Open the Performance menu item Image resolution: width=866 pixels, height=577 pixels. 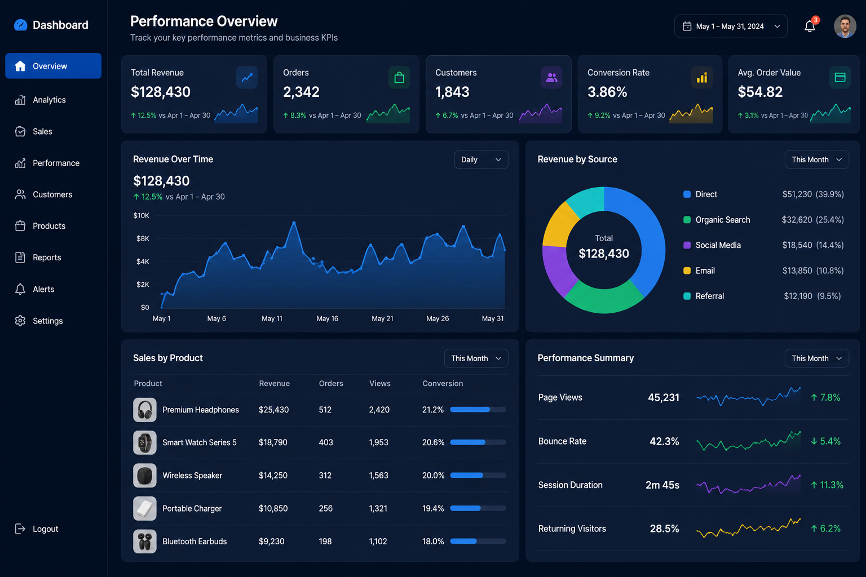(54, 163)
